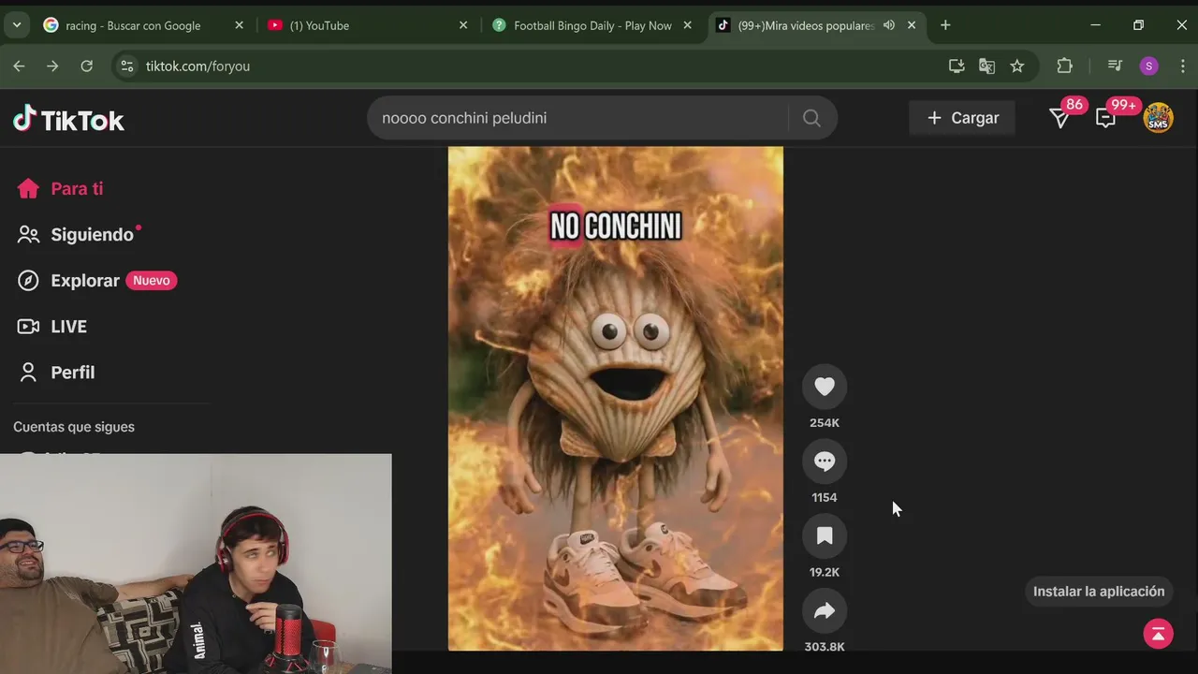The height and width of the screenshot is (674, 1198).
Task: Open the Chrome three-dot menu
Action: [1183, 66]
